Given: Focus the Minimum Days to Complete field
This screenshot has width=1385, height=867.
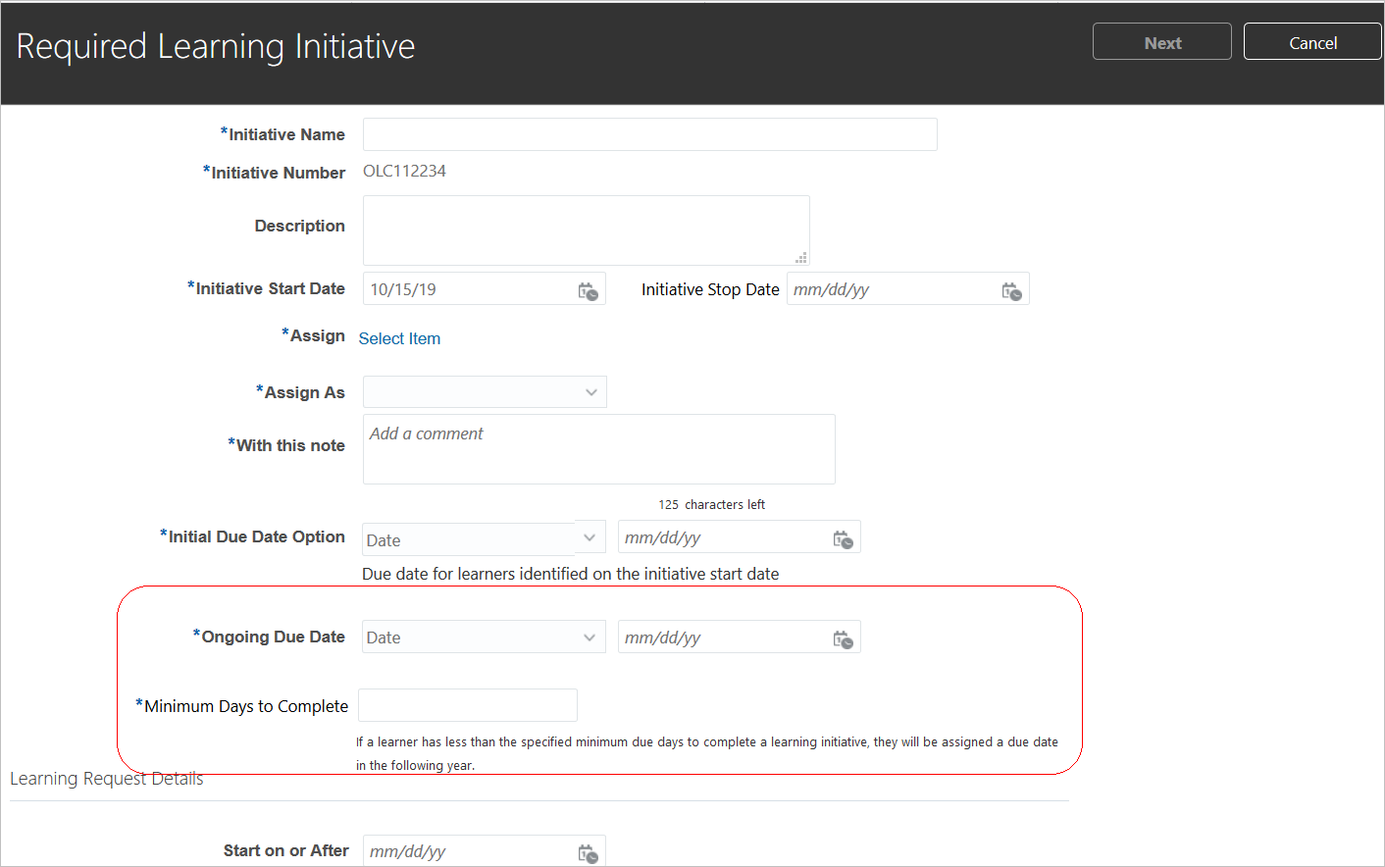Looking at the screenshot, I should (x=468, y=705).
